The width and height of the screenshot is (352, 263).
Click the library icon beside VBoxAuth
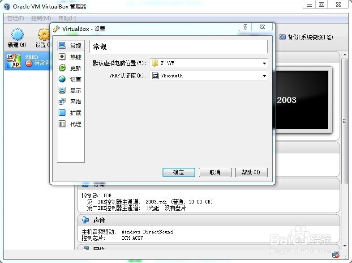pos(155,76)
